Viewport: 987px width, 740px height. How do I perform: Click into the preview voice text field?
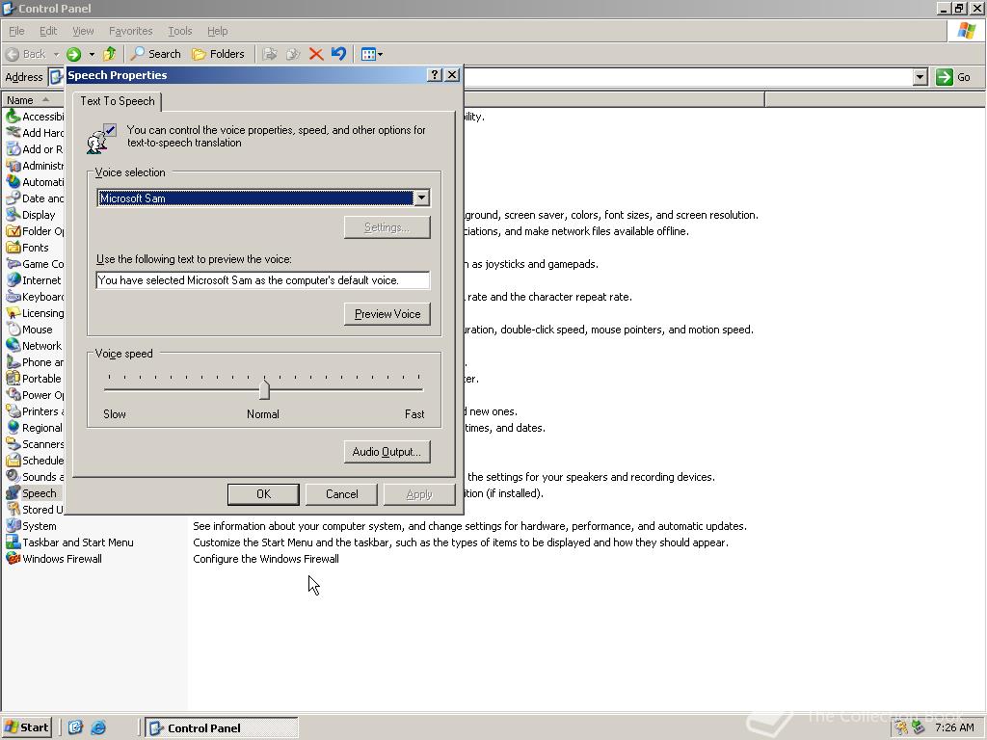[263, 280]
